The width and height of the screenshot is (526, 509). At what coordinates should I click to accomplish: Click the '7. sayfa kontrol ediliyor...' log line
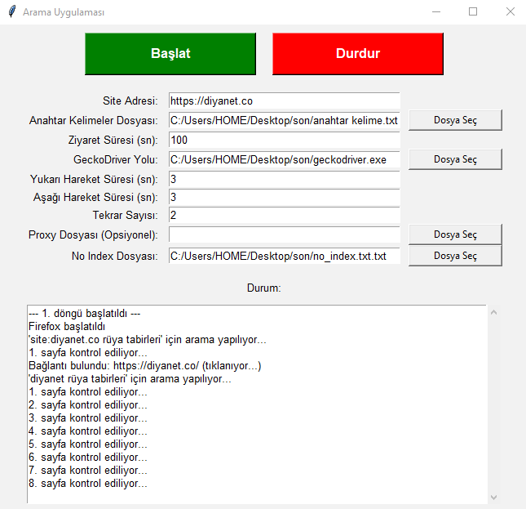[88, 471]
